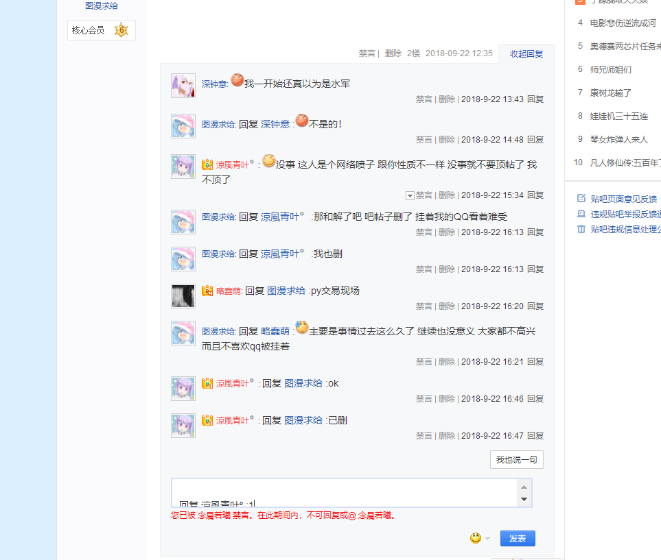The width and height of the screenshot is (661, 560).
Task: Click the 违规贴吧举报反馈 report icon
Action: pyautogui.click(x=581, y=214)
